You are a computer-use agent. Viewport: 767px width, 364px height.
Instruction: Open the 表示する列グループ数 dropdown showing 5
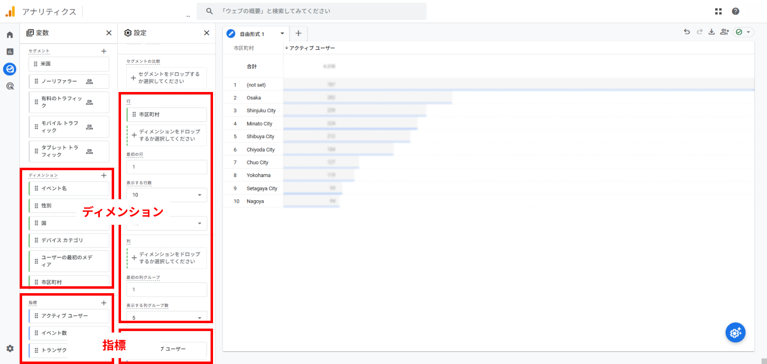tap(167, 318)
